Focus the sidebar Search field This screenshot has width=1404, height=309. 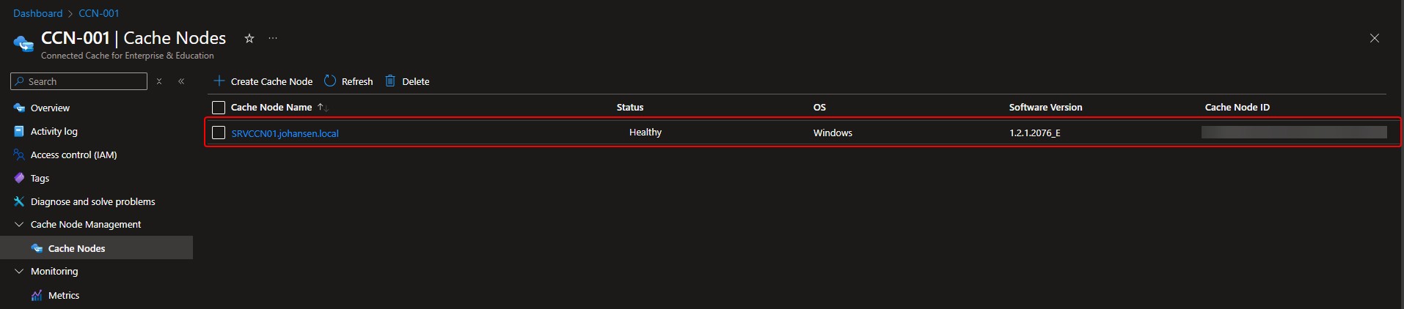(79, 81)
